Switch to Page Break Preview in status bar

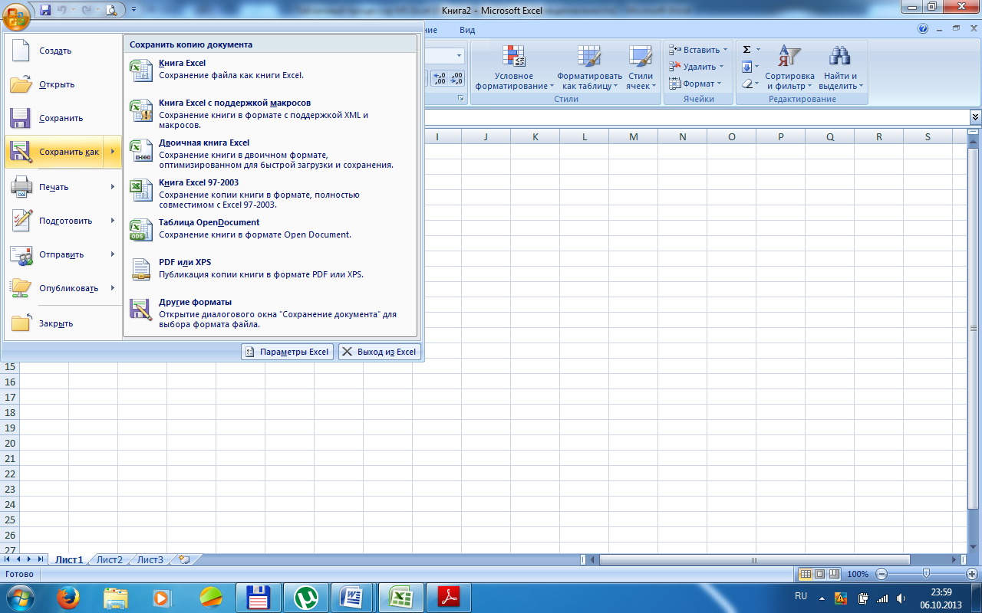pos(833,574)
